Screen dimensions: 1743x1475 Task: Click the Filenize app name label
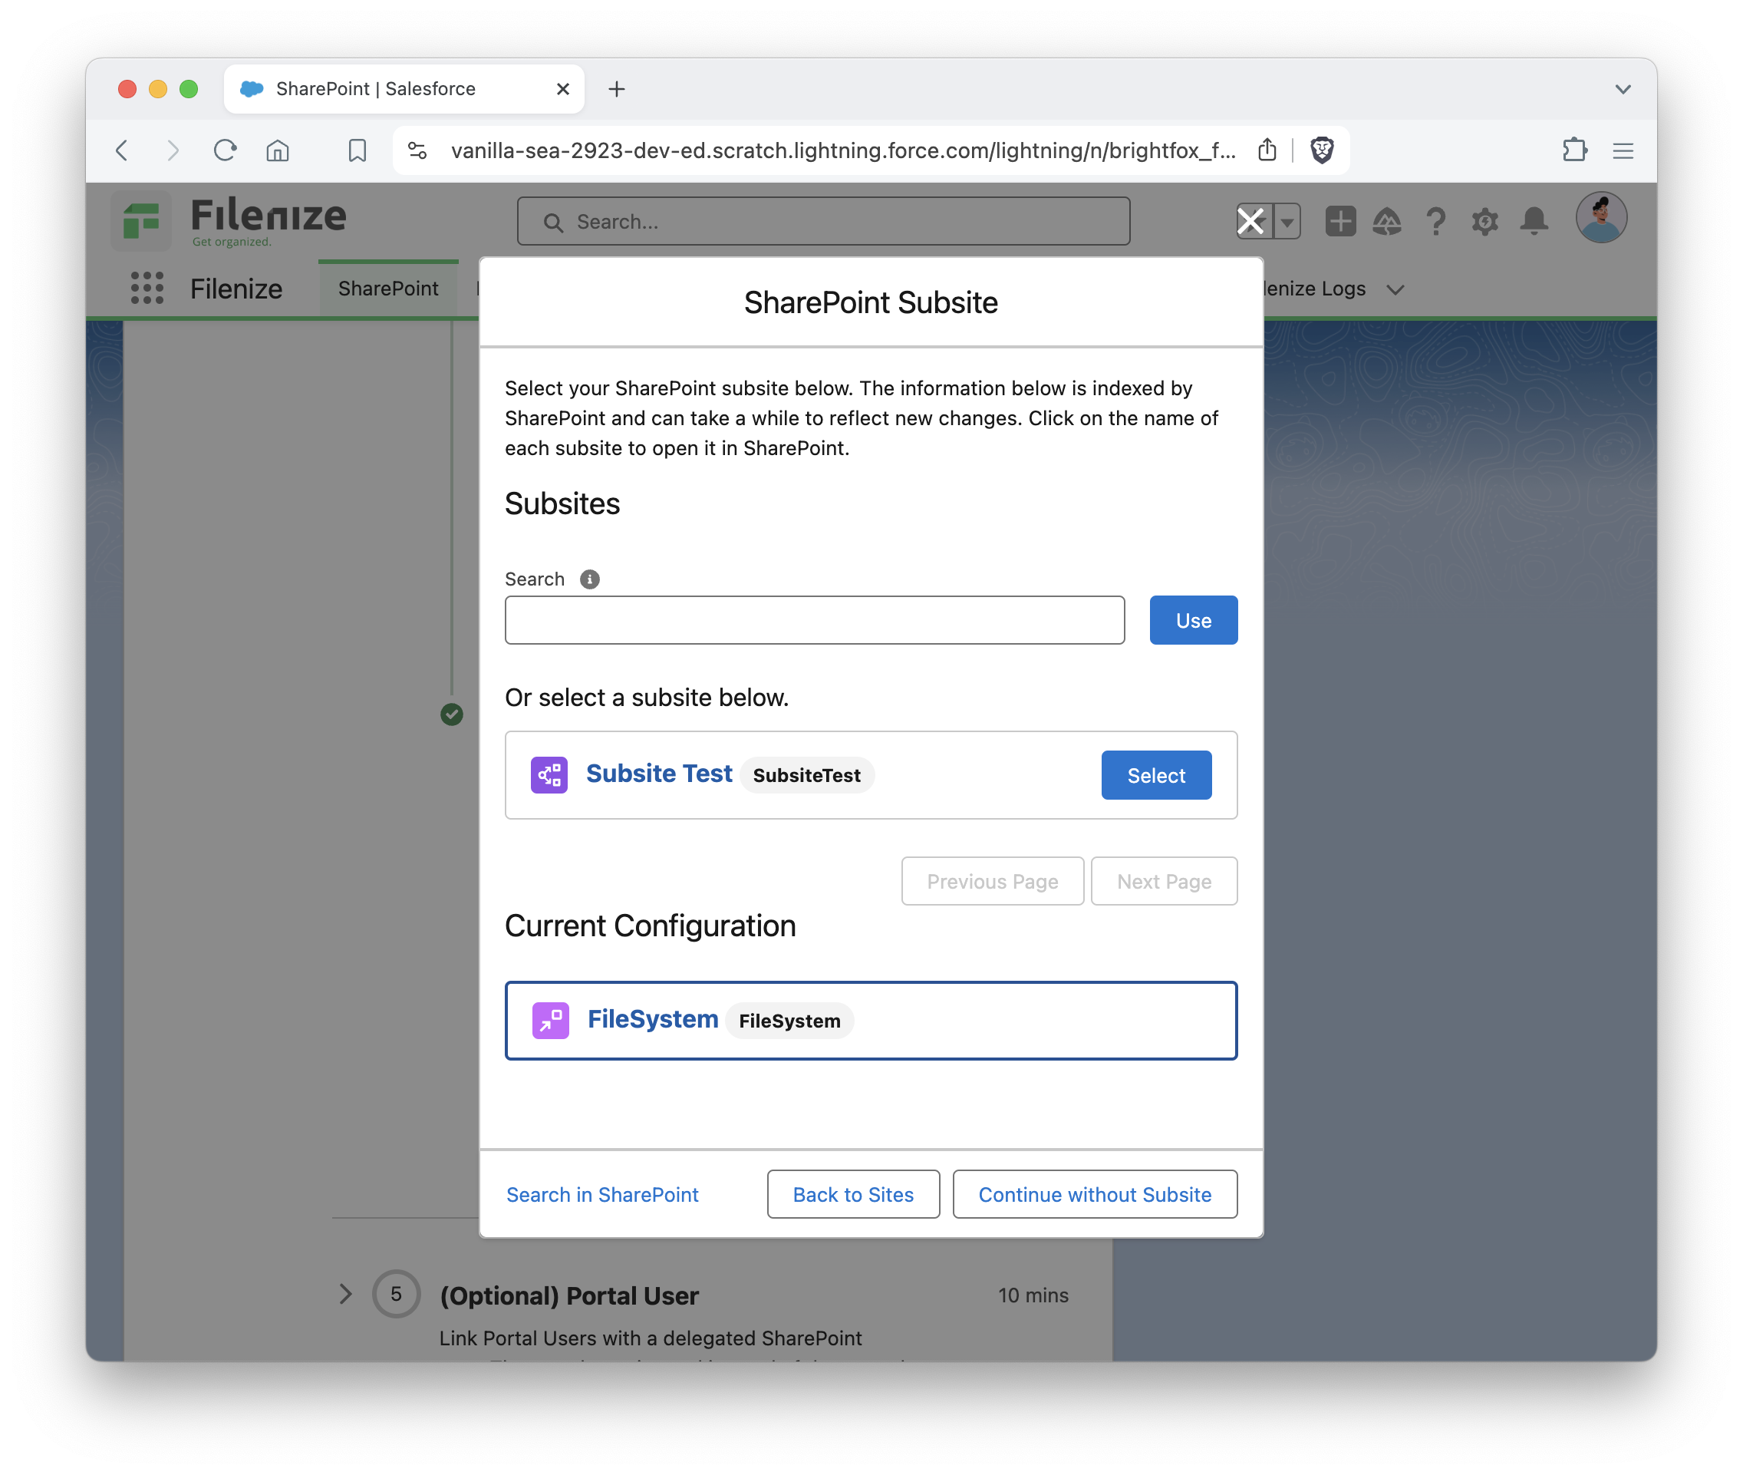coord(236,289)
